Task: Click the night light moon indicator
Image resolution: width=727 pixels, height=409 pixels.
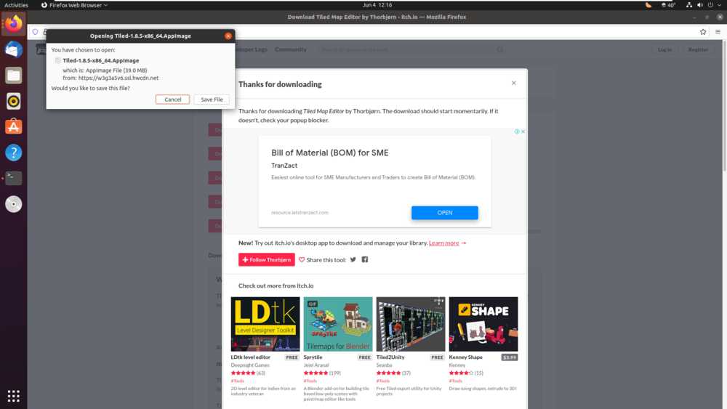Action: click(x=648, y=5)
